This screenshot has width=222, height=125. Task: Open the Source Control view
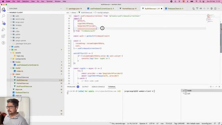(3, 23)
